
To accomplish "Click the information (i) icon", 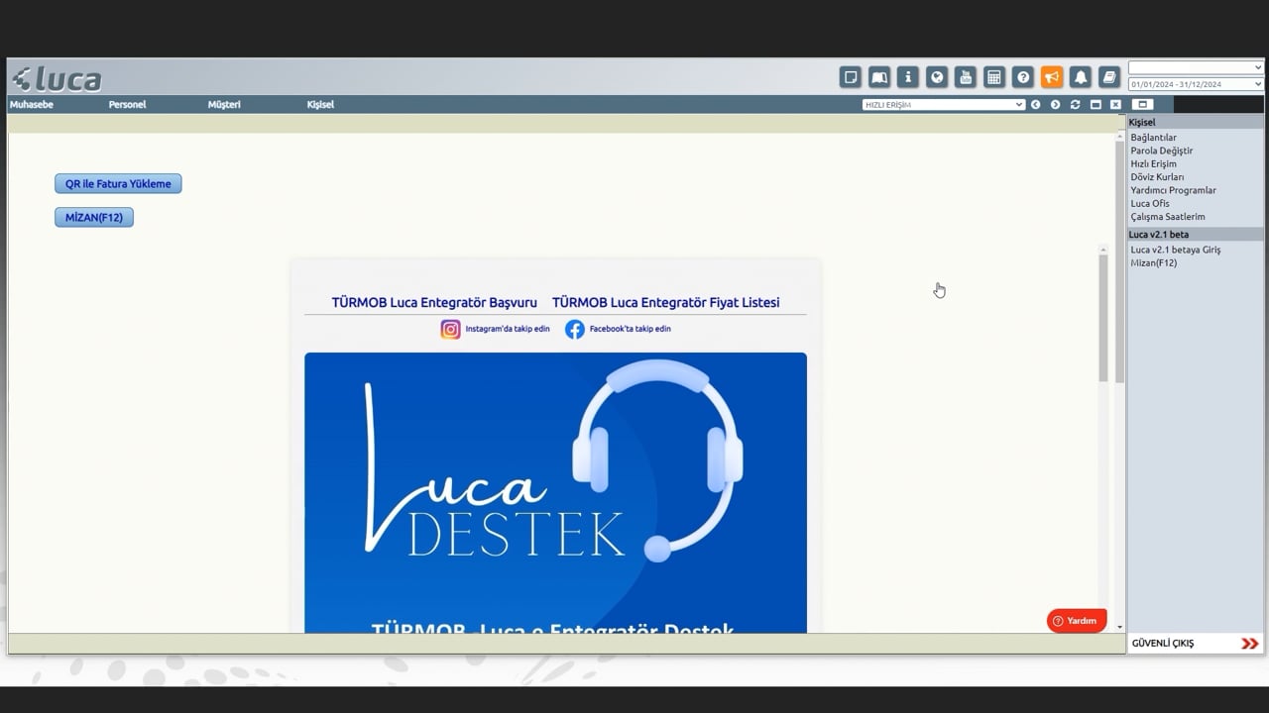I will pos(907,77).
